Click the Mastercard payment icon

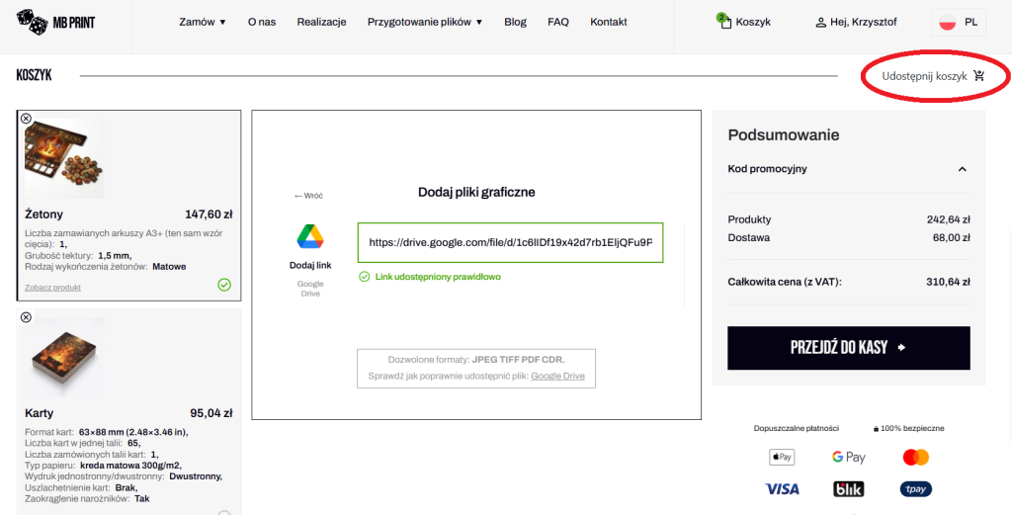point(916,457)
